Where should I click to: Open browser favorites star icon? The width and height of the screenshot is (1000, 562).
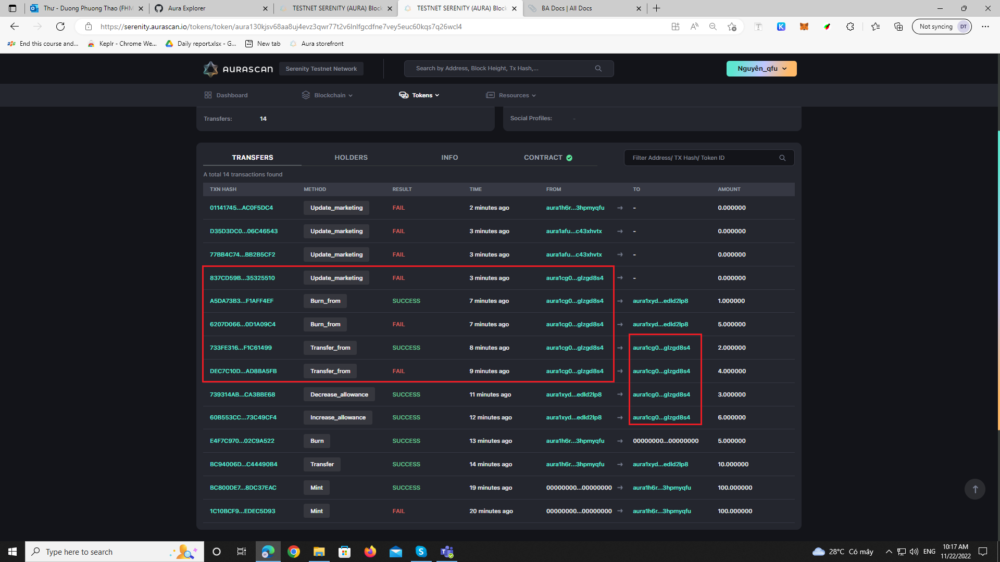(876, 27)
